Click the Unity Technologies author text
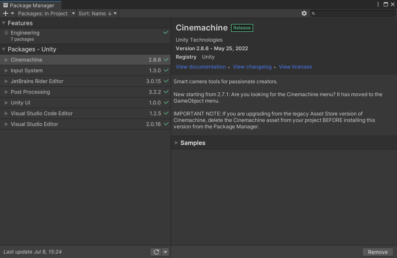 point(199,40)
